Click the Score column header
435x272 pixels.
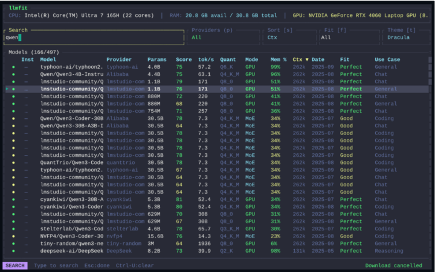tap(184, 59)
